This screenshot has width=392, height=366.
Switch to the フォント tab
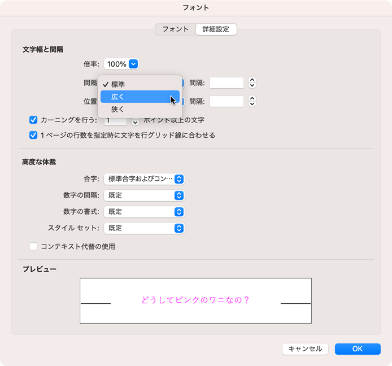tap(175, 29)
